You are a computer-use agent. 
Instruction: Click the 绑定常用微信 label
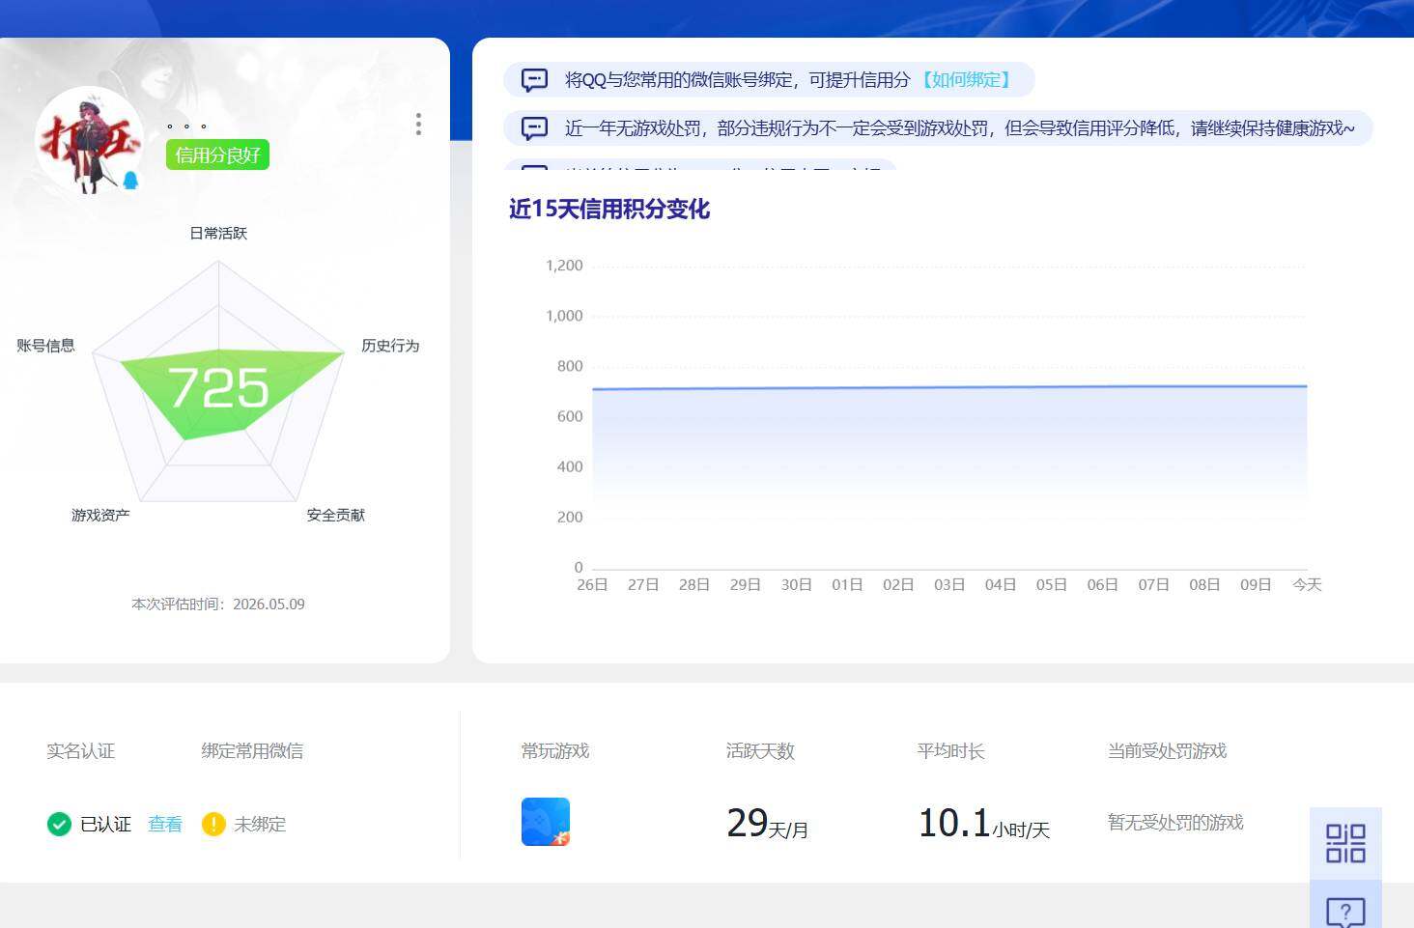point(252,750)
